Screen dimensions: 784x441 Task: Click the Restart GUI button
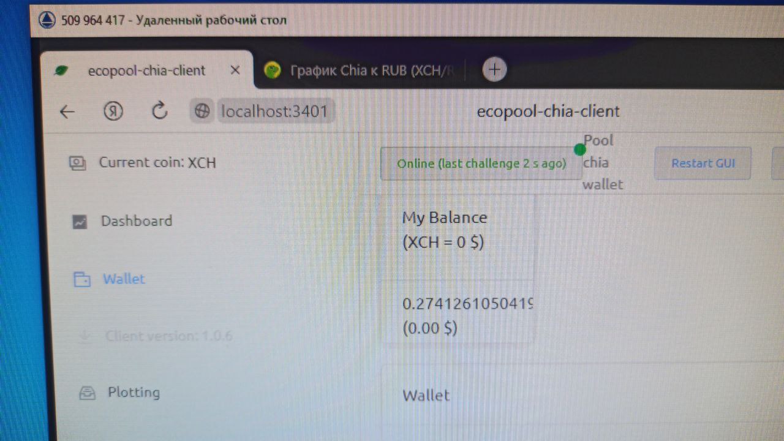point(703,164)
